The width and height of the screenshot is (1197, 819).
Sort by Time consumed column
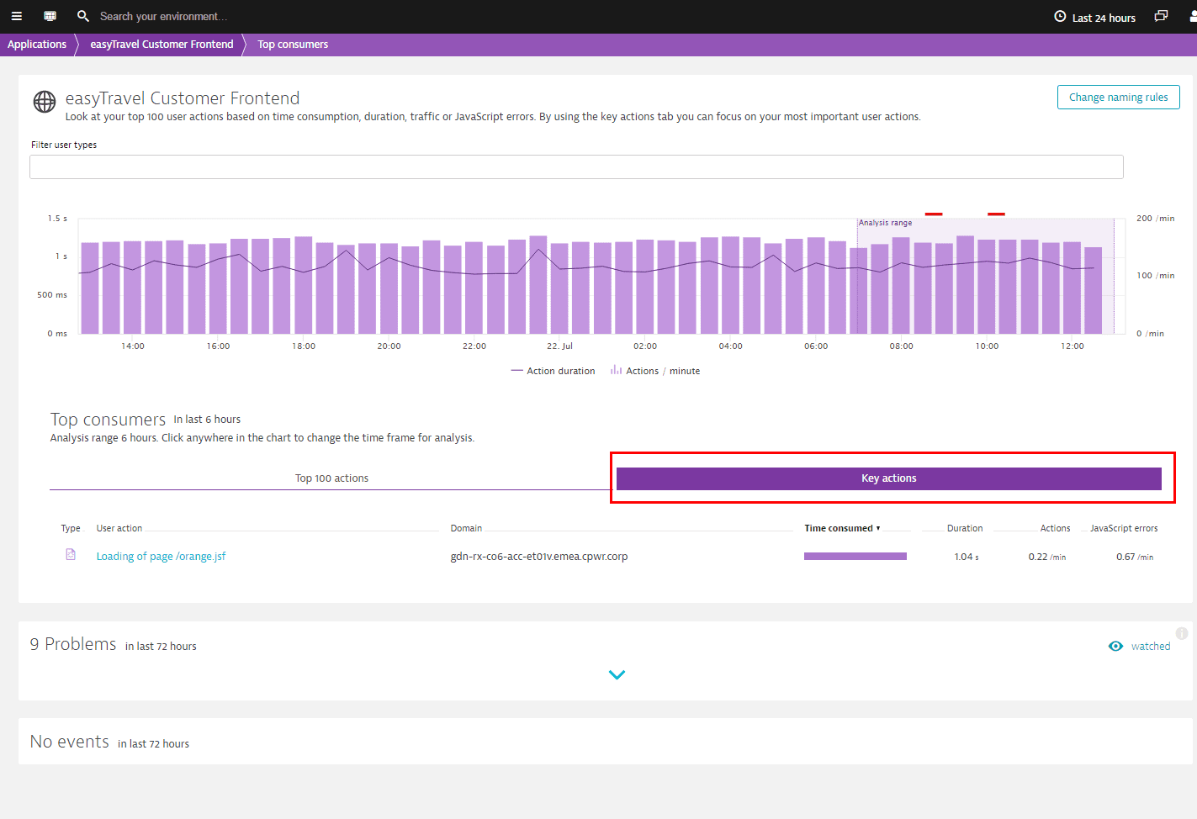(842, 528)
